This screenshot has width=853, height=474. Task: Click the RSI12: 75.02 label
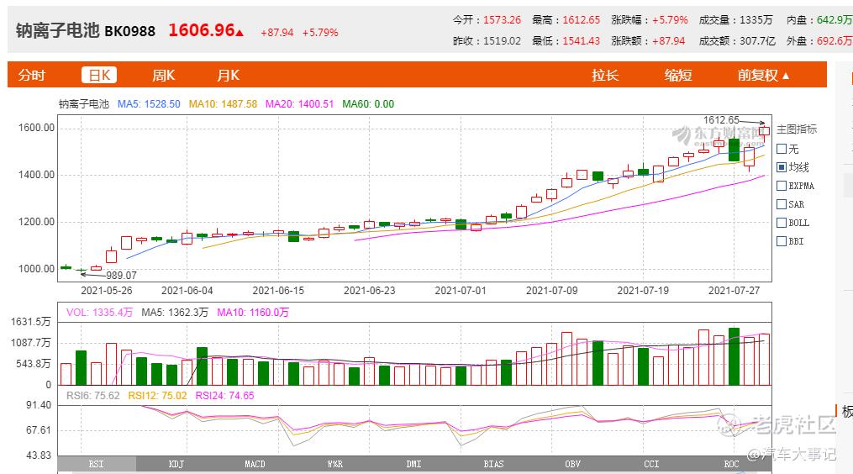(x=157, y=396)
